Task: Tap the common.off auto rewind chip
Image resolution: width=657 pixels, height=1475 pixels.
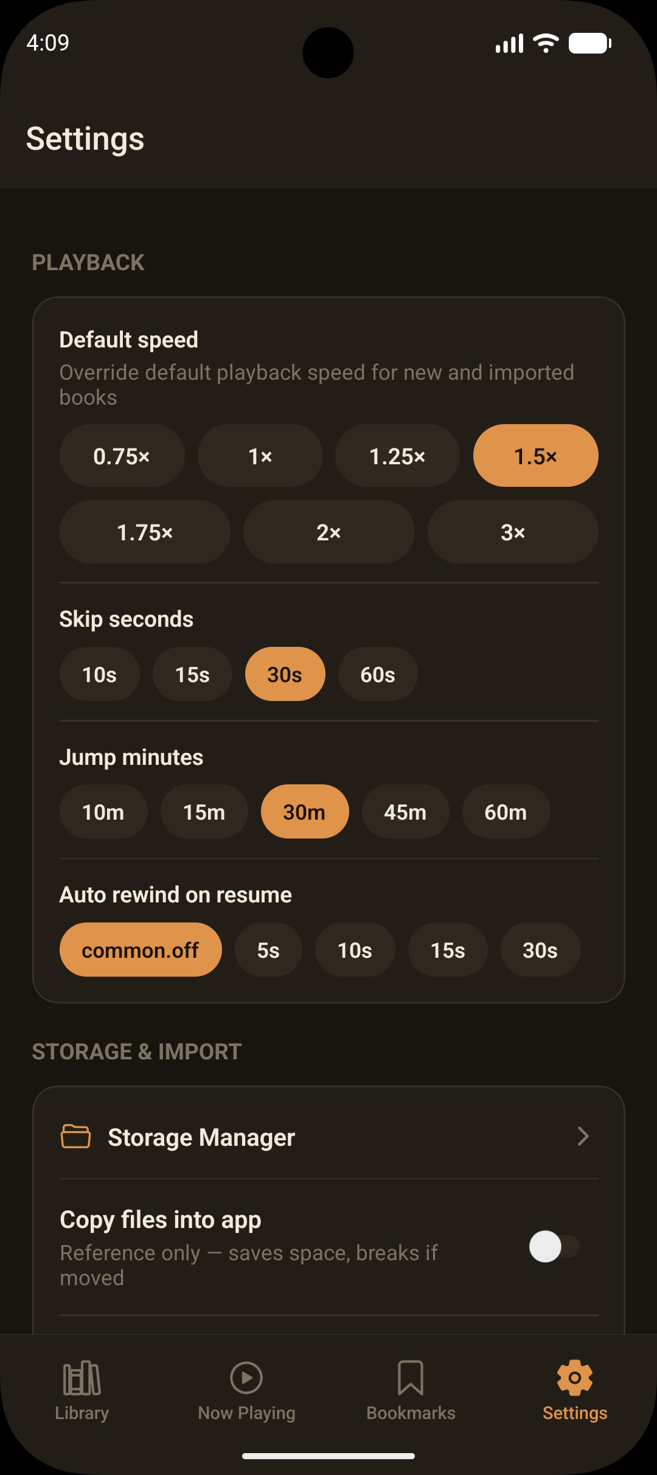Action: (x=141, y=950)
